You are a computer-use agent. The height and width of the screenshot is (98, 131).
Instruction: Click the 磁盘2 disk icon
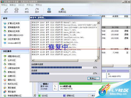(41, 84)
